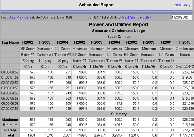Click the Power and Utilities Report title
194x137 pixels.
pos(119,25)
